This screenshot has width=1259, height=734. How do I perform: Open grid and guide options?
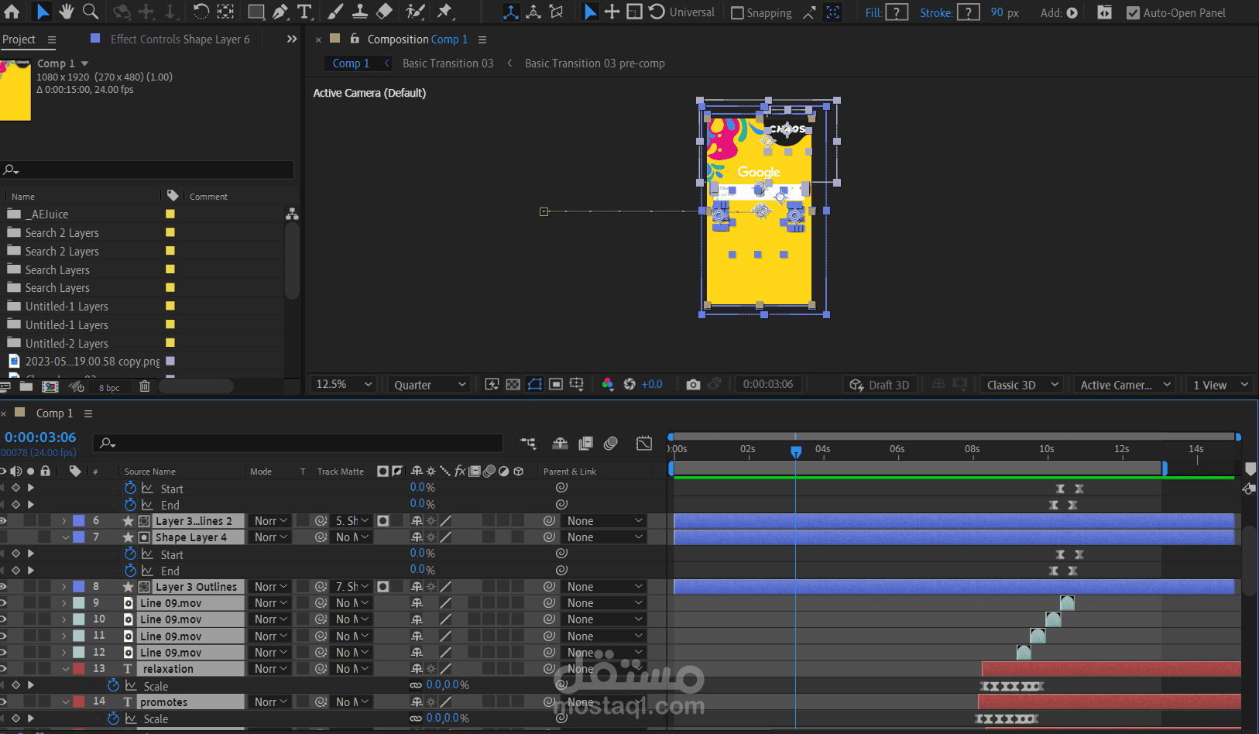tap(576, 384)
